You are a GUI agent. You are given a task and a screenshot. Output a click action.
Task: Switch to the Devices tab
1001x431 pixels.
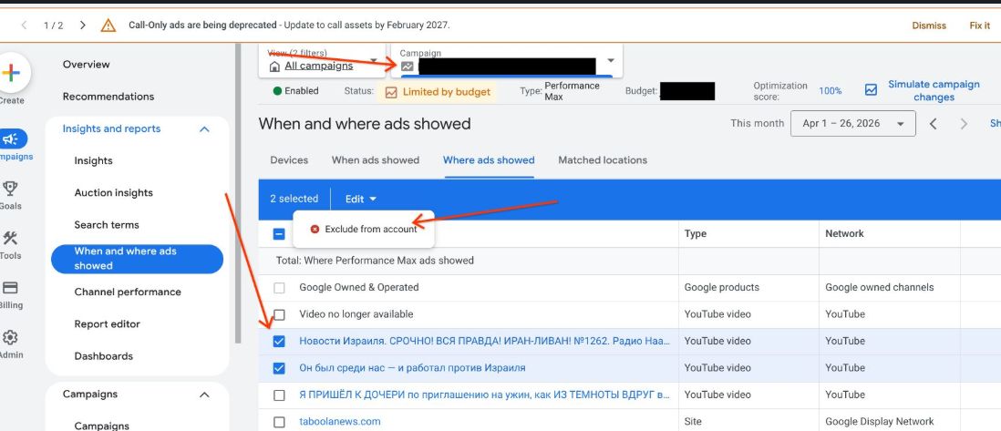click(x=289, y=160)
